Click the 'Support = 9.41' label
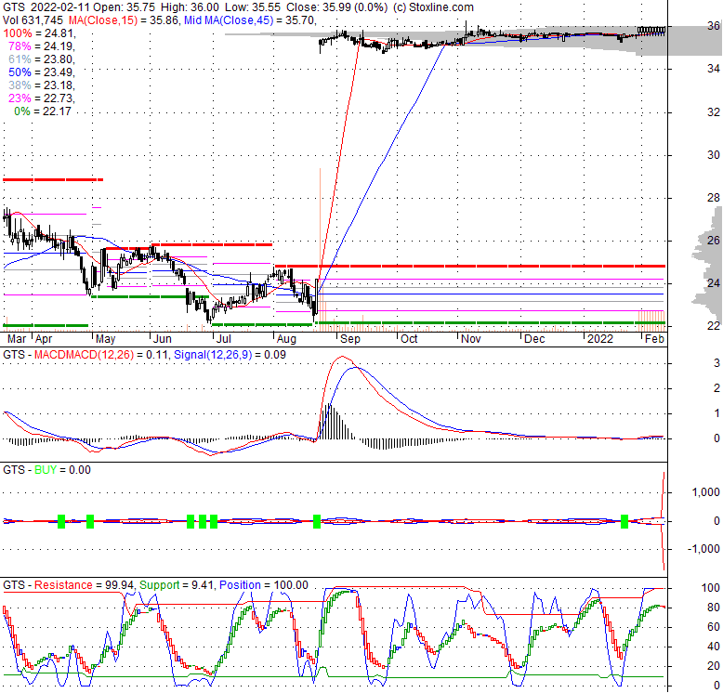723x693 pixels. 177,585
